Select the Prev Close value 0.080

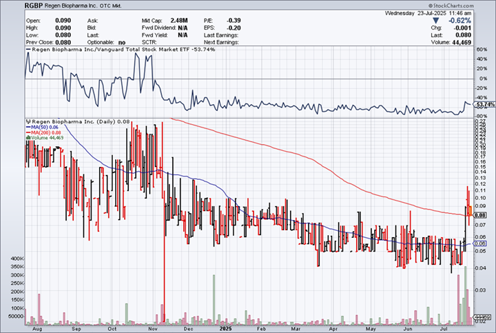click(63, 43)
